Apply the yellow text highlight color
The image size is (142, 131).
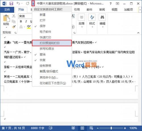tap(29, 27)
